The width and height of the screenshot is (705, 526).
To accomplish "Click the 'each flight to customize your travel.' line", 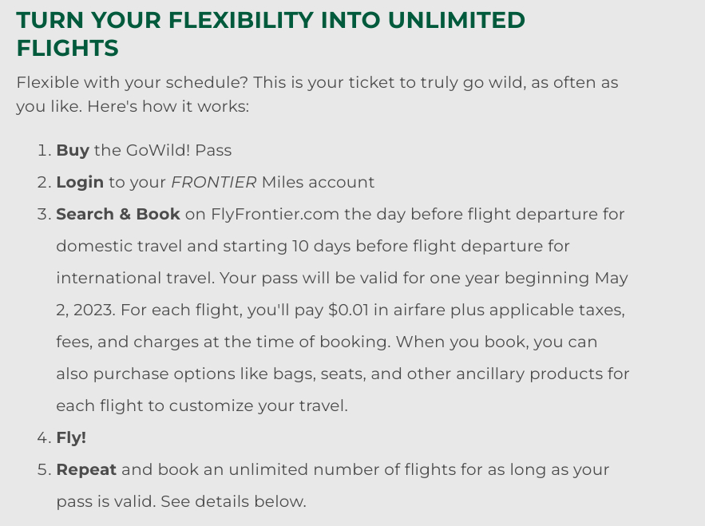I will [x=202, y=405].
